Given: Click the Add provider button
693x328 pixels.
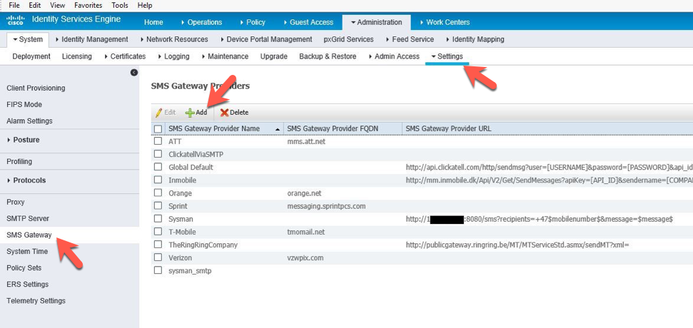Looking at the screenshot, I should pyautogui.click(x=196, y=113).
